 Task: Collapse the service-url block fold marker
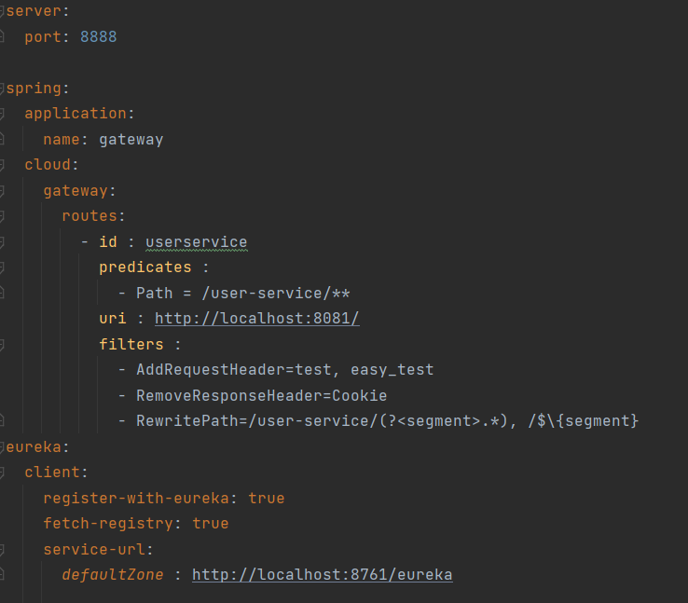2,550
